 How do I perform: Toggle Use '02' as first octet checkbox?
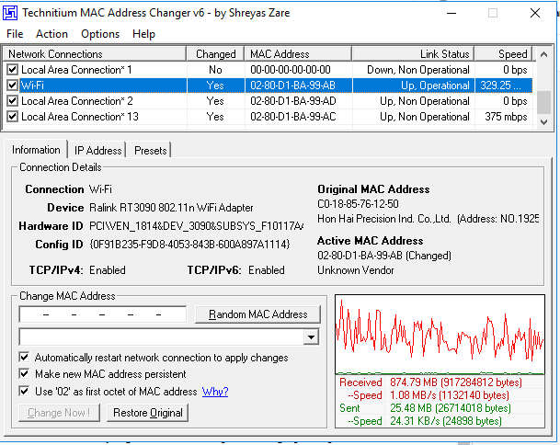click(24, 391)
